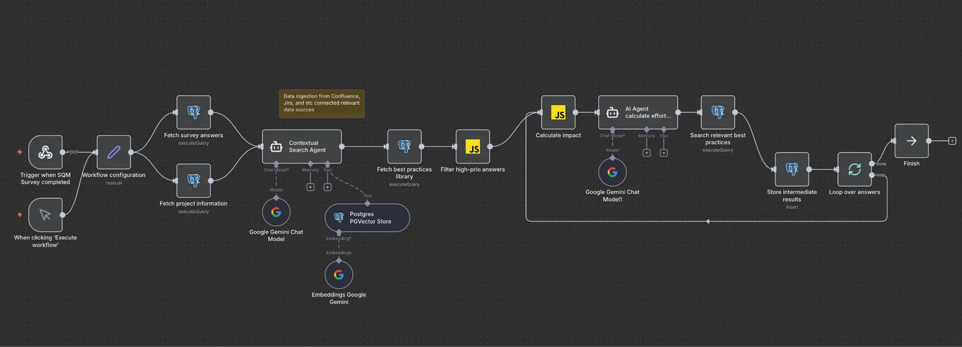Select the Confluence data ingestion sticky note
This screenshot has width=962, height=347.
click(322, 103)
